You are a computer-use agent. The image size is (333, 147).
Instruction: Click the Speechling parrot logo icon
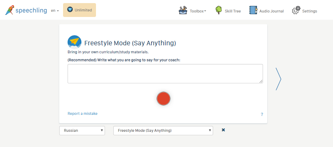[x=10, y=10]
